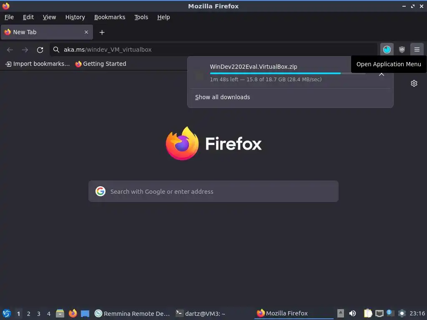Click the address bar with aka.ms URL
The width and height of the screenshot is (427, 320).
[x=213, y=50]
